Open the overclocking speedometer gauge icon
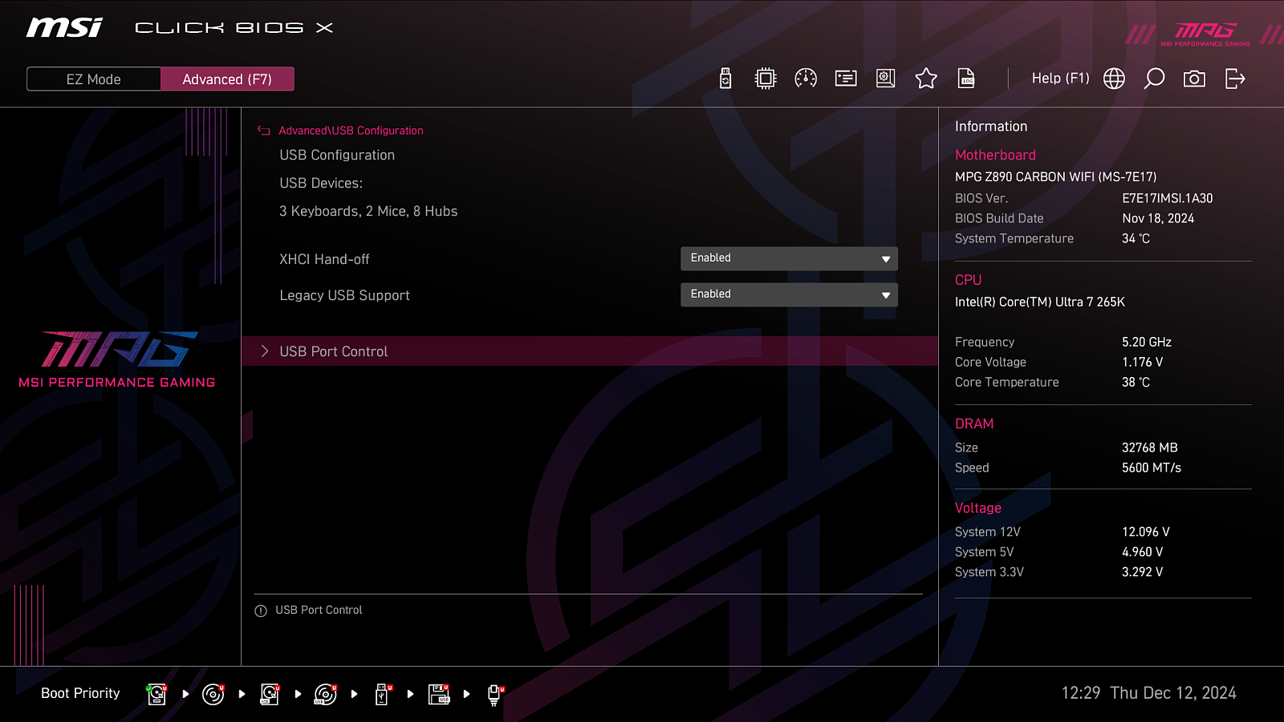The height and width of the screenshot is (722, 1284). point(806,79)
